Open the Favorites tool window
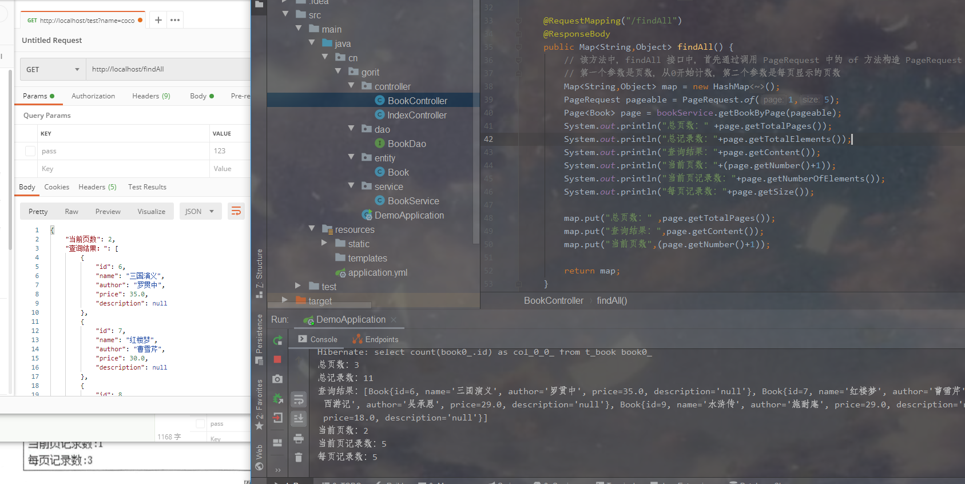Viewport: 965px width, 484px height. [x=259, y=404]
